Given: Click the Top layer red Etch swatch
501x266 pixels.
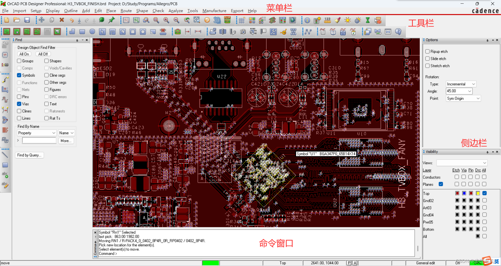Looking at the screenshot, I should [x=457, y=193].
